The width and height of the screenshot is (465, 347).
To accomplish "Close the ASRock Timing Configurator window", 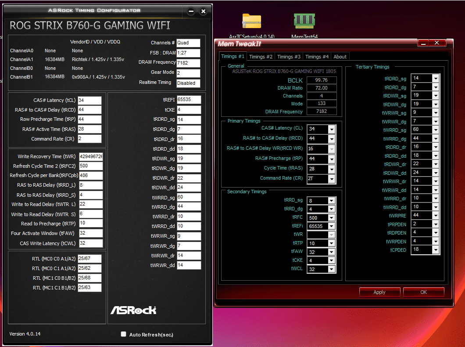I will click(204, 11).
